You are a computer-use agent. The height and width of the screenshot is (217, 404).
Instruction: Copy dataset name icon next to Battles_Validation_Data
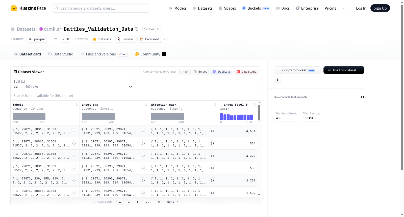pyautogui.click(x=137, y=29)
